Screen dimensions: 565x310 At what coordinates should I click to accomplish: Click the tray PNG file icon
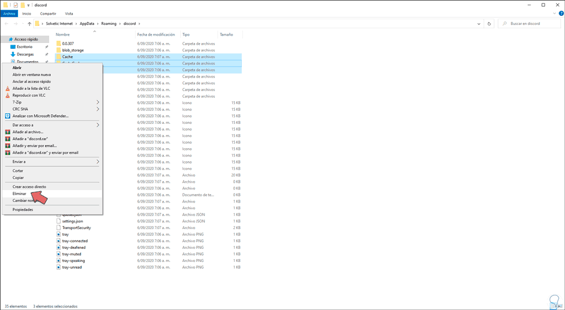tap(59, 234)
